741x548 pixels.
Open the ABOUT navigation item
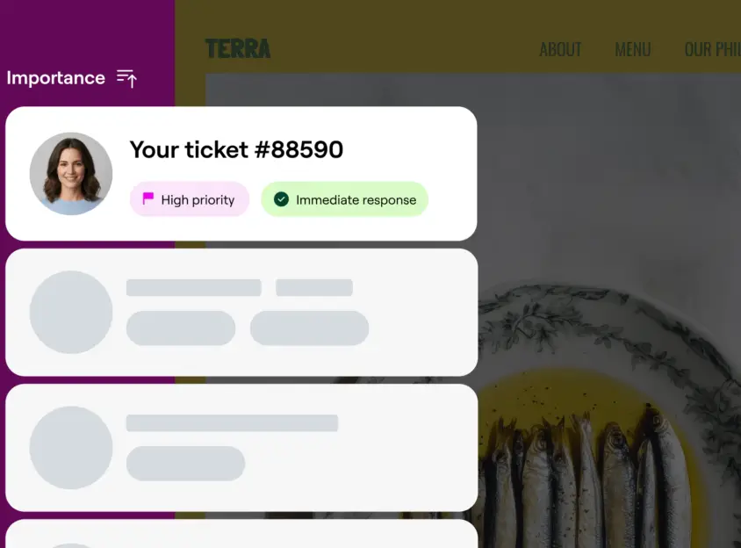point(560,49)
